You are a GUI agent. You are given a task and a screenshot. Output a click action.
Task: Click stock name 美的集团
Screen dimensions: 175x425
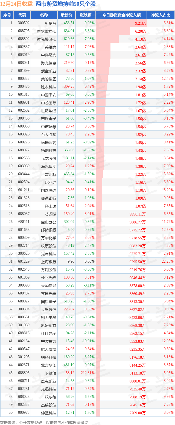tap(49, 79)
